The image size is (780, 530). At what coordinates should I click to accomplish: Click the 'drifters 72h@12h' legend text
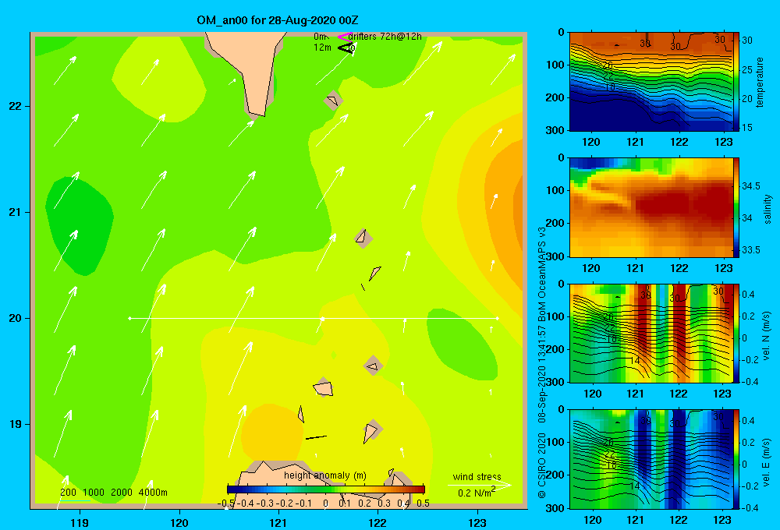coord(385,37)
